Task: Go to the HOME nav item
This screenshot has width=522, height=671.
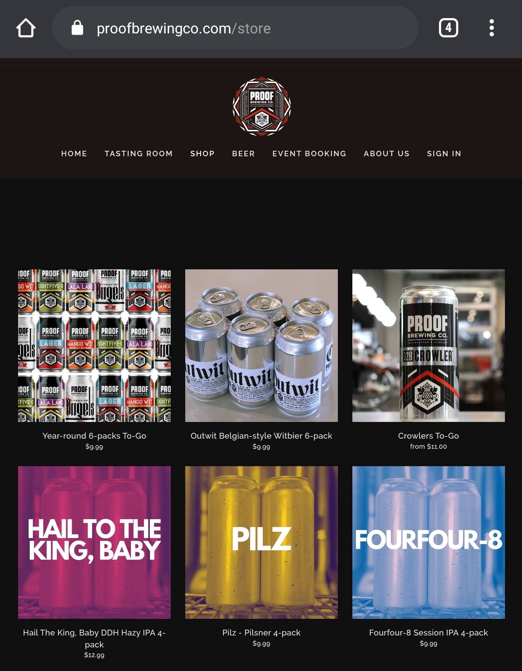Action: (x=74, y=153)
